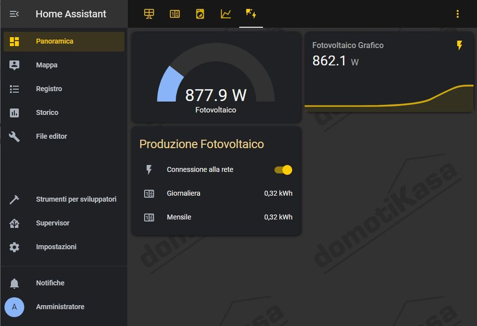The height and width of the screenshot is (326, 477).
Task: Click the Mappa person-pin icon
Action: click(x=14, y=65)
